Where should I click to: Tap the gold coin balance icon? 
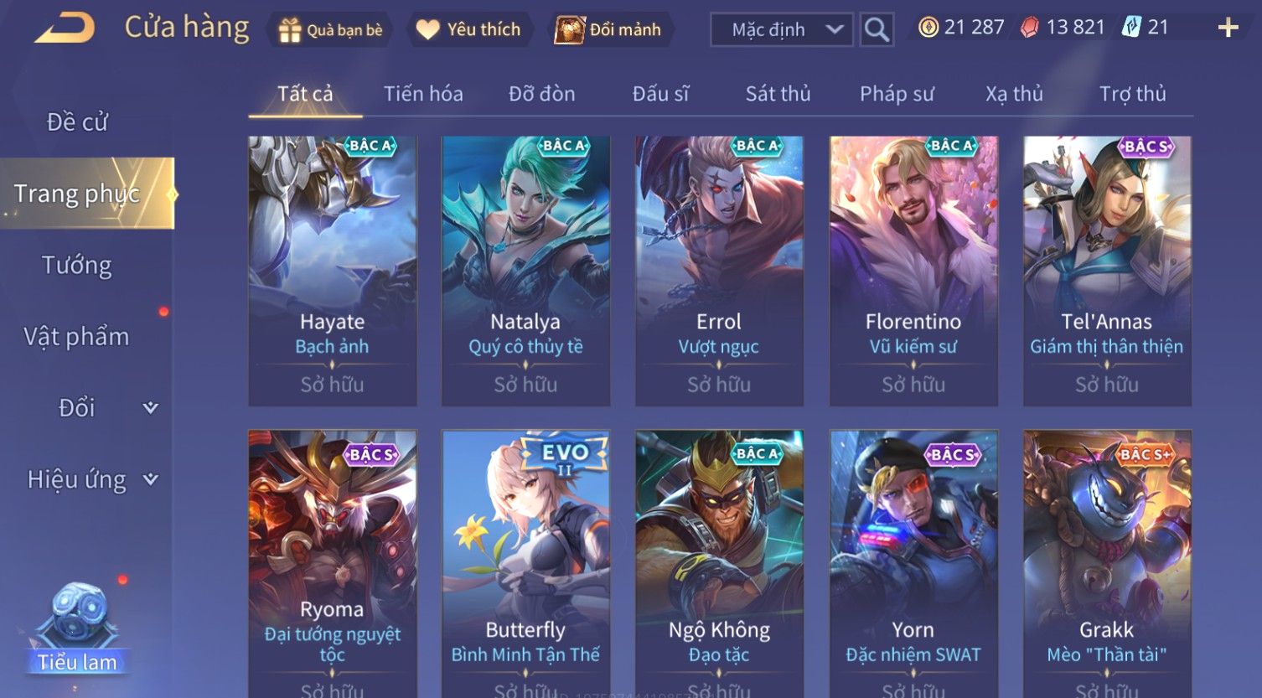tap(928, 28)
